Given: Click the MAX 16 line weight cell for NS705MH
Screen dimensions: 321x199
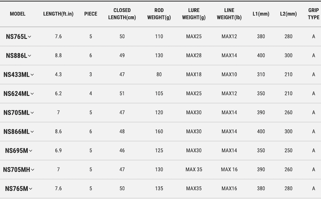Looking at the screenshot, I should coord(229,170).
